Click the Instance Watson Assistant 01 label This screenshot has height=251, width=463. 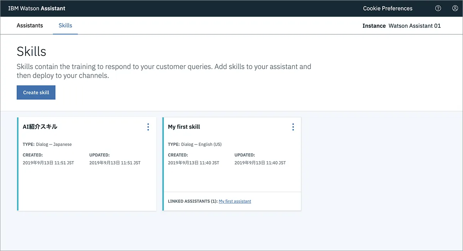point(402,26)
